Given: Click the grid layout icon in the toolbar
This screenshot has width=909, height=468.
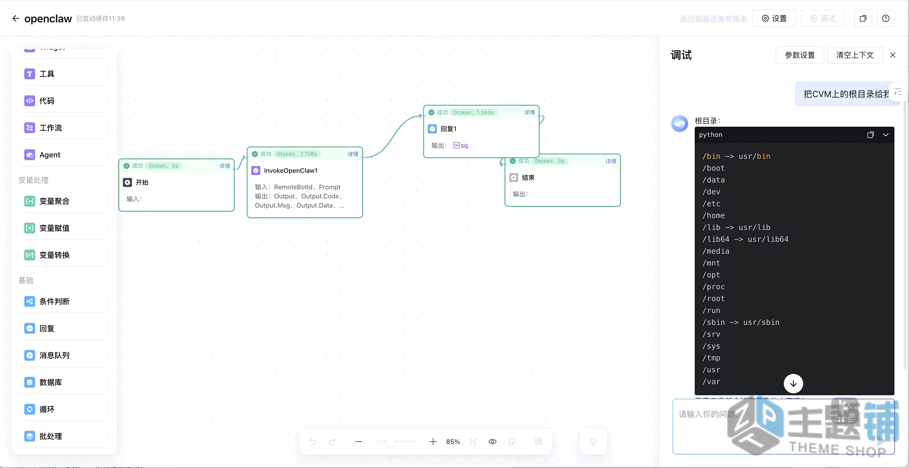Looking at the screenshot, I should 538,442.
